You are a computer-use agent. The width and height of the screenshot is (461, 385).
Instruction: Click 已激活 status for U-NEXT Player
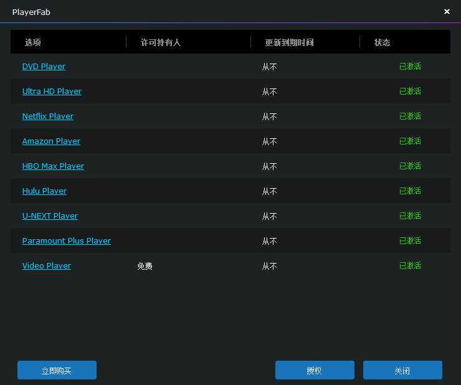410,216
